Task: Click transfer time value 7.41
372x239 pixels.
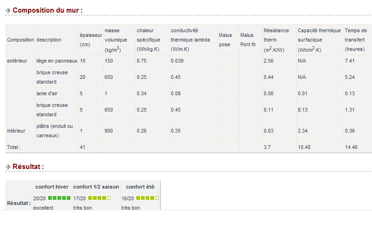Action: [x=350, y=61]
